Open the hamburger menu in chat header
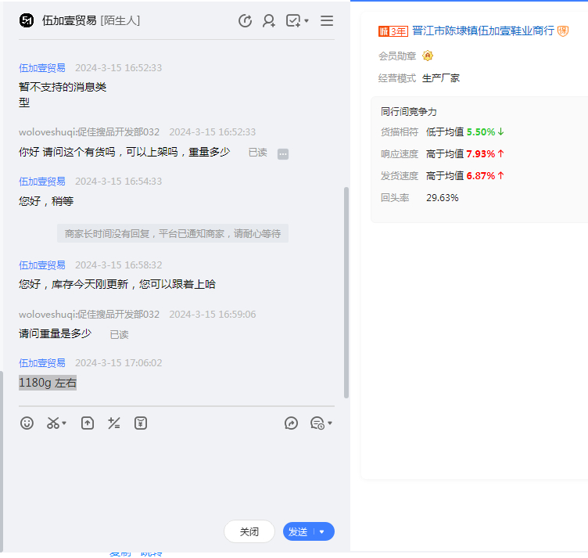This screenshot has height=558, width=588. (x=327, y=21)
